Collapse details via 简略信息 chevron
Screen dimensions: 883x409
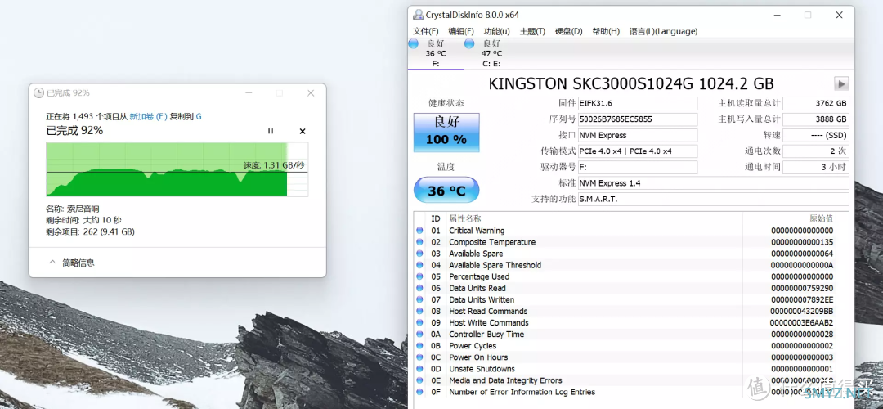[53, 263]
